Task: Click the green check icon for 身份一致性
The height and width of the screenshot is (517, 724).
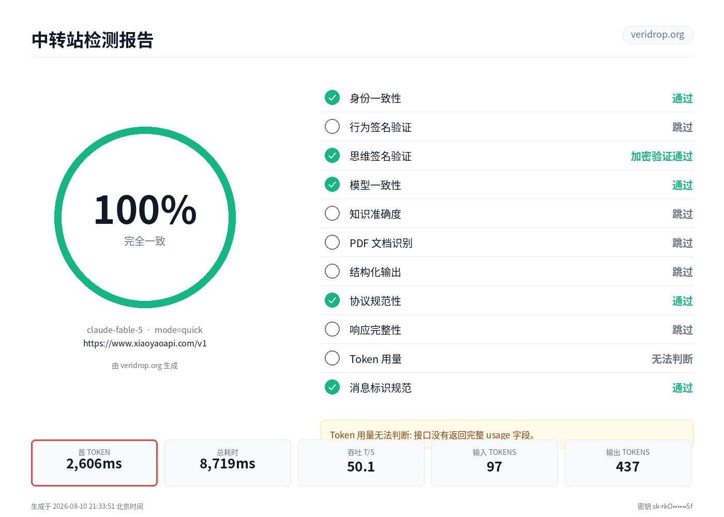Action: click(332, 98)
